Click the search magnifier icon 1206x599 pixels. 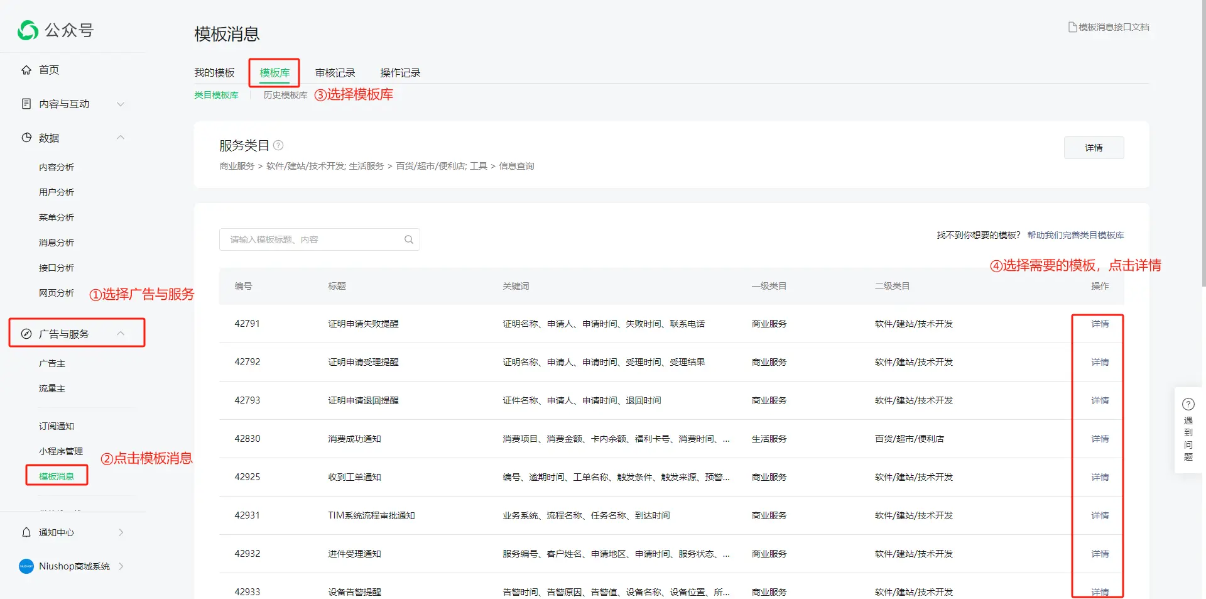[x=409, y=239]
